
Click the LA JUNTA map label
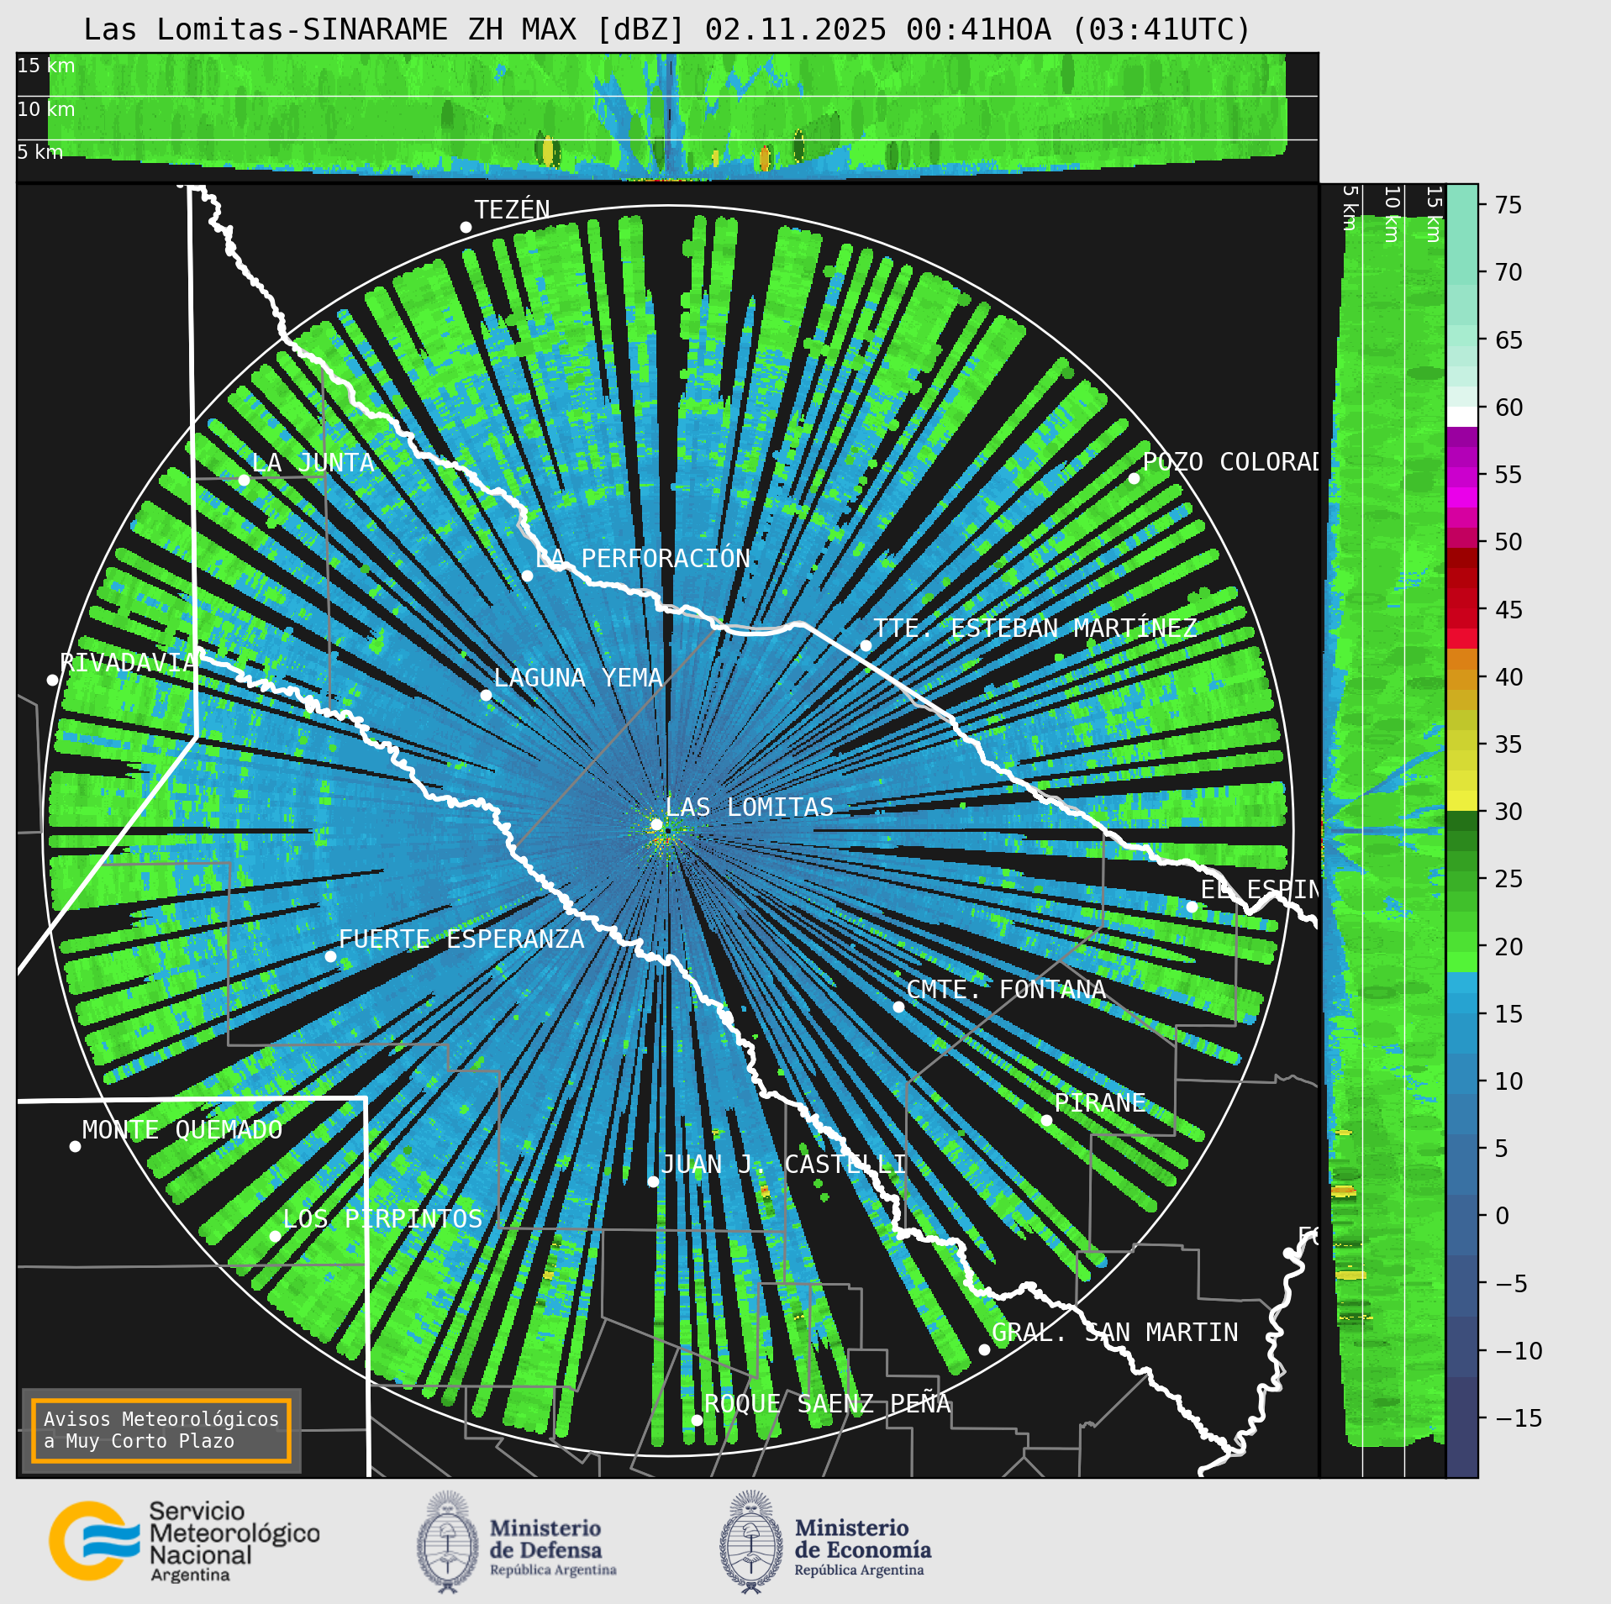(x=313, y=463)
